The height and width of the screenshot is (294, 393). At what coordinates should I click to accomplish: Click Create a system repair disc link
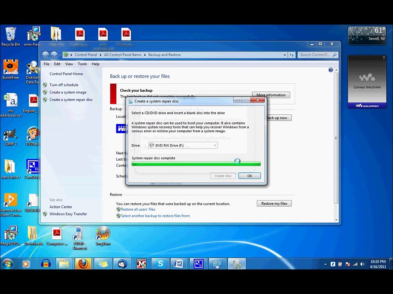pos(71,100)
